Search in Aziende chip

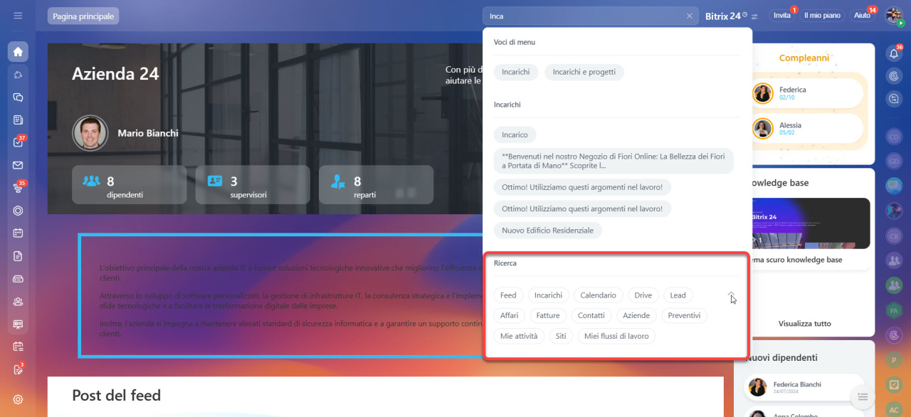636,315
